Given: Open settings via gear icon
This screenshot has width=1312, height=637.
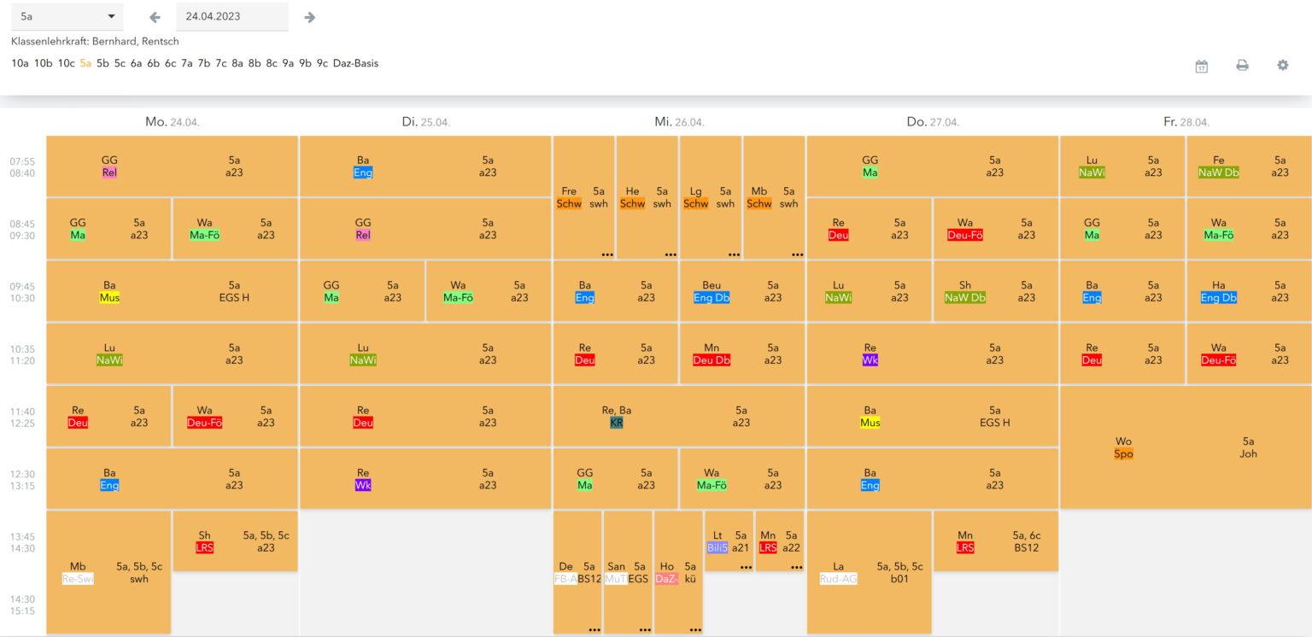Looking at the screenshot, I should (x=1283, y=65).
